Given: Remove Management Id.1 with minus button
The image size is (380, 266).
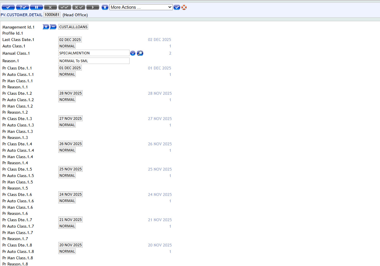Looking at the screenshot, I should click(x=53, y=27).
